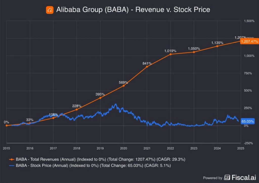This screenshot has height=183, width=259.
Task: Click the 2020 x-axis year label
Action: [x=124, y=148]
